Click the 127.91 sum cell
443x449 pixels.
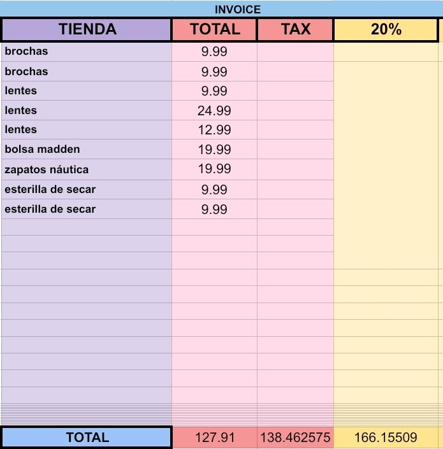pos(215,438)
